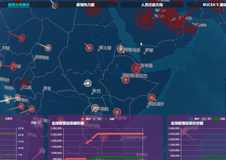Click the 全球疫情信息扇形图 chart title
This screenshot has height=160, width=226.
pyautogui.click(x=68, y=123)
